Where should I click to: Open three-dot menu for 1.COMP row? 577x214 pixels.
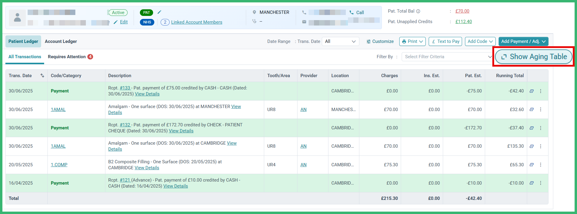click(541, 165)
